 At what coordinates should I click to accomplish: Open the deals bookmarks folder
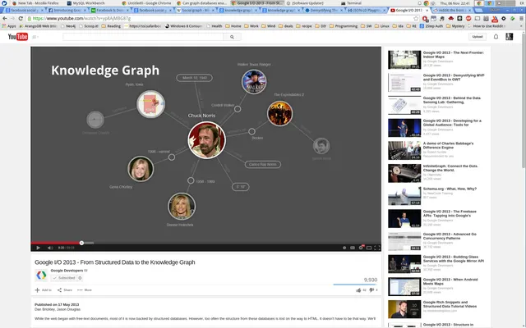[x=285, y=25]
